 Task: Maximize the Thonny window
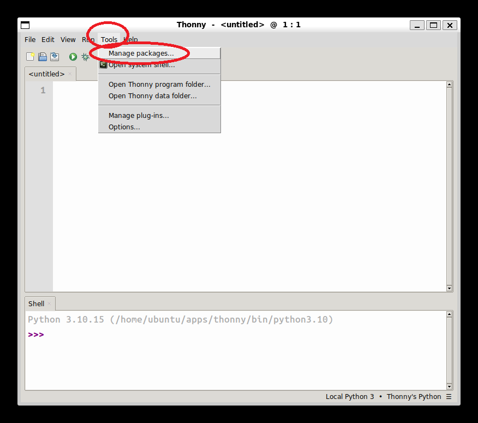pyautogui.click(x=433, y=25)
